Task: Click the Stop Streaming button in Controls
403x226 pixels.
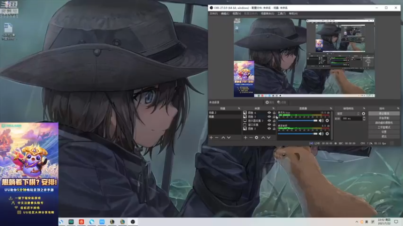Action: pos(384,114)
